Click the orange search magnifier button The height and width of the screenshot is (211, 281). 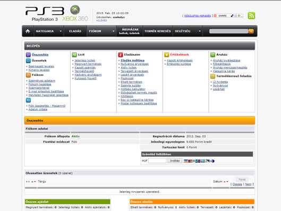point(251,31)
